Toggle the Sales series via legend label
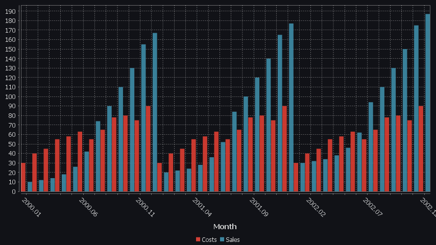436x245 pixels. pyautogui.click(x=233, y=240)
